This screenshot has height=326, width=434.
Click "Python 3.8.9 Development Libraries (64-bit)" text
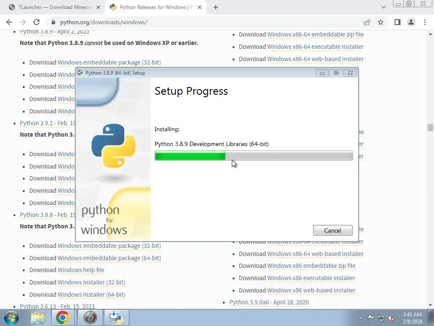[x=212, y=144]
